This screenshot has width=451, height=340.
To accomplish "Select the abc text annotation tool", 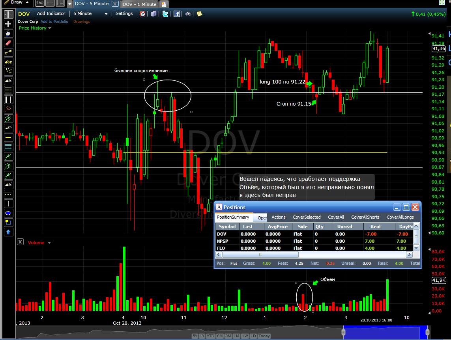I will (8, 62).
